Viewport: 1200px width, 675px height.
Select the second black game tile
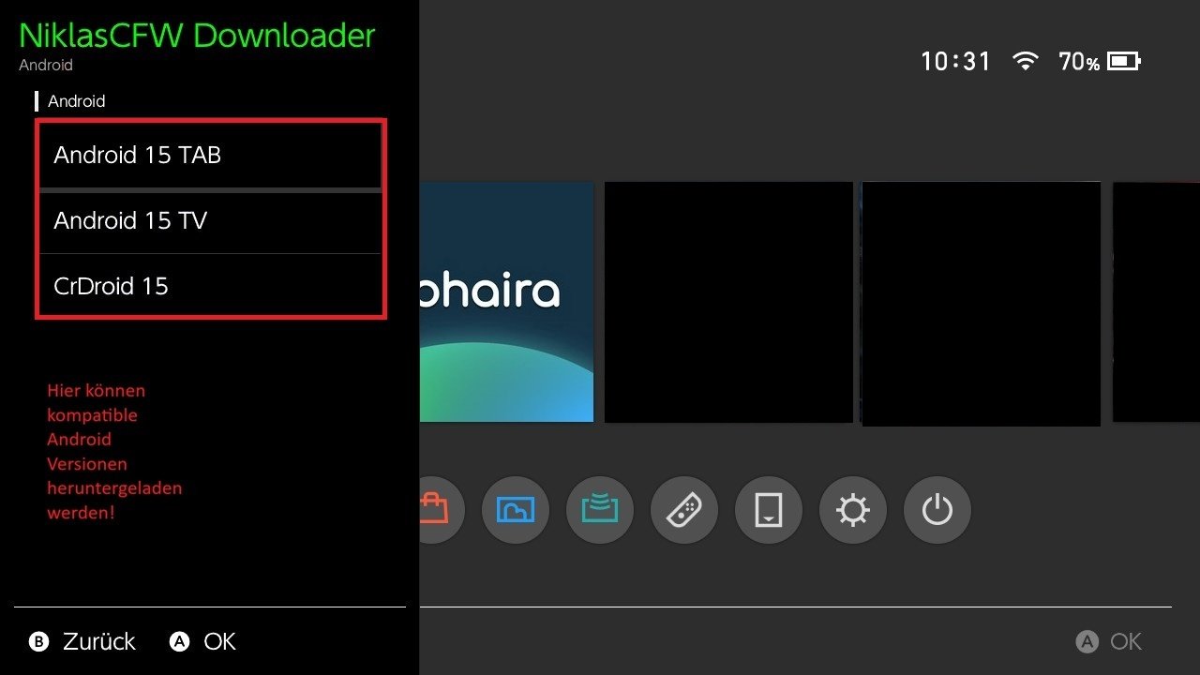pyautogui.click(x=981, y=304)
